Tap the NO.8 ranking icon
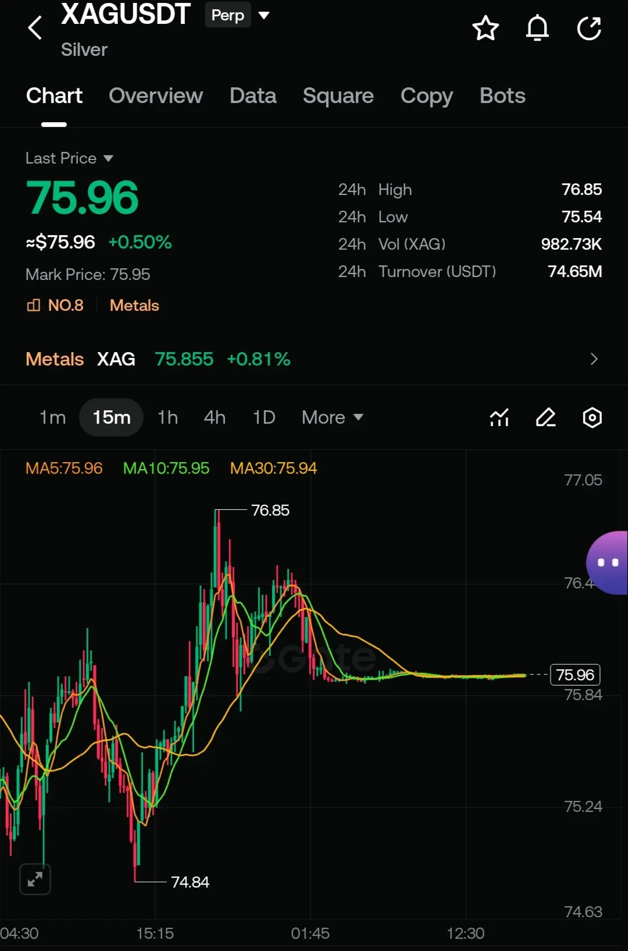Image resolution: width=628 pixels, height=951 pixels. pyautogui.click(x=33, y=305)
